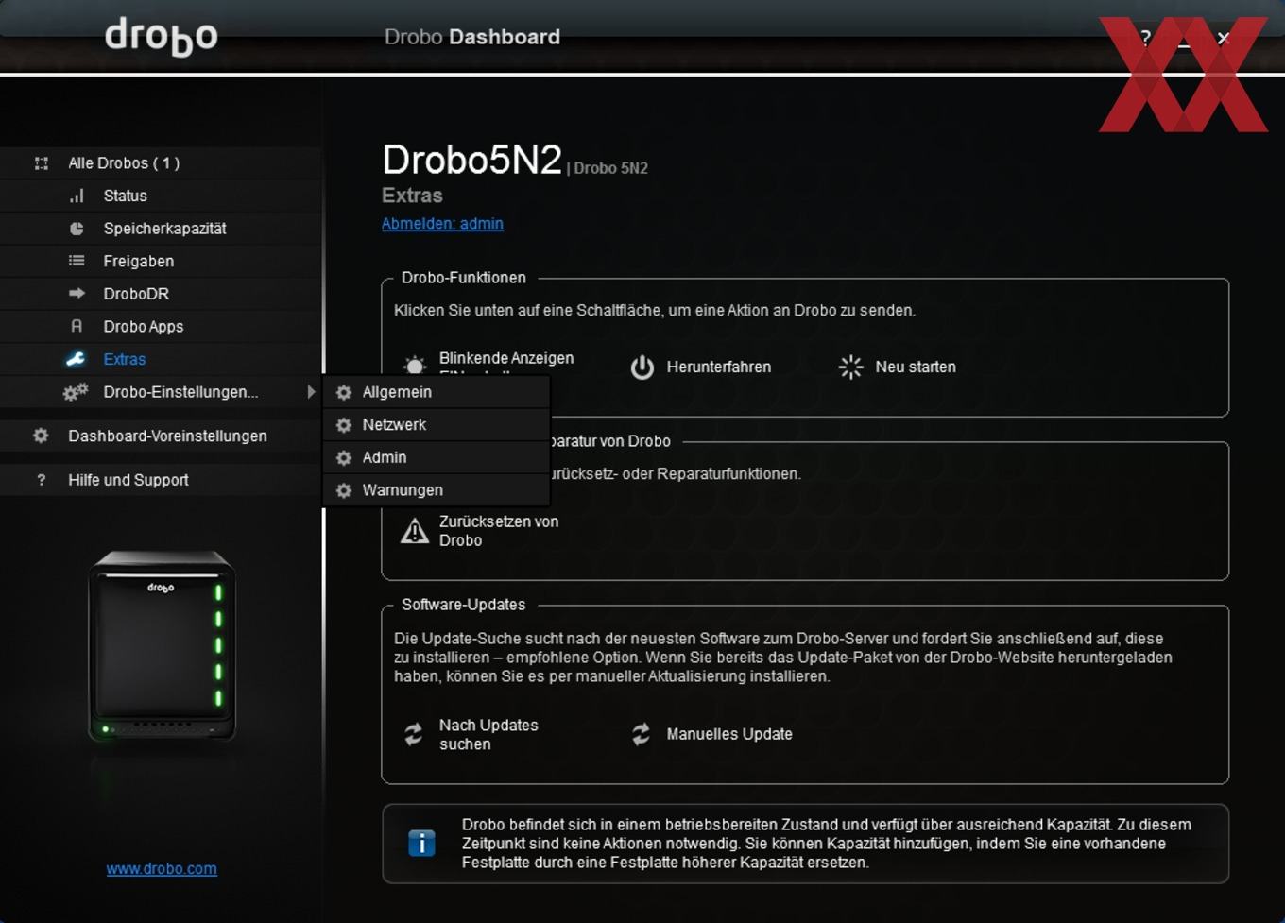This screenshot has width=1285, height=923.
Task: Click the Blinkende Anzeigen button
Action: click(x=488, y=365)
